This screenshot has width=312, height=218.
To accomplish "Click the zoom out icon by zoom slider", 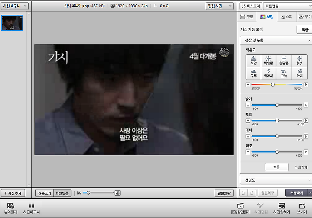I will point(79,193).
